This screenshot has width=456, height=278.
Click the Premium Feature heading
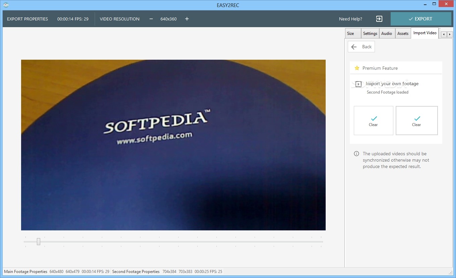click(x=380, y=68)
